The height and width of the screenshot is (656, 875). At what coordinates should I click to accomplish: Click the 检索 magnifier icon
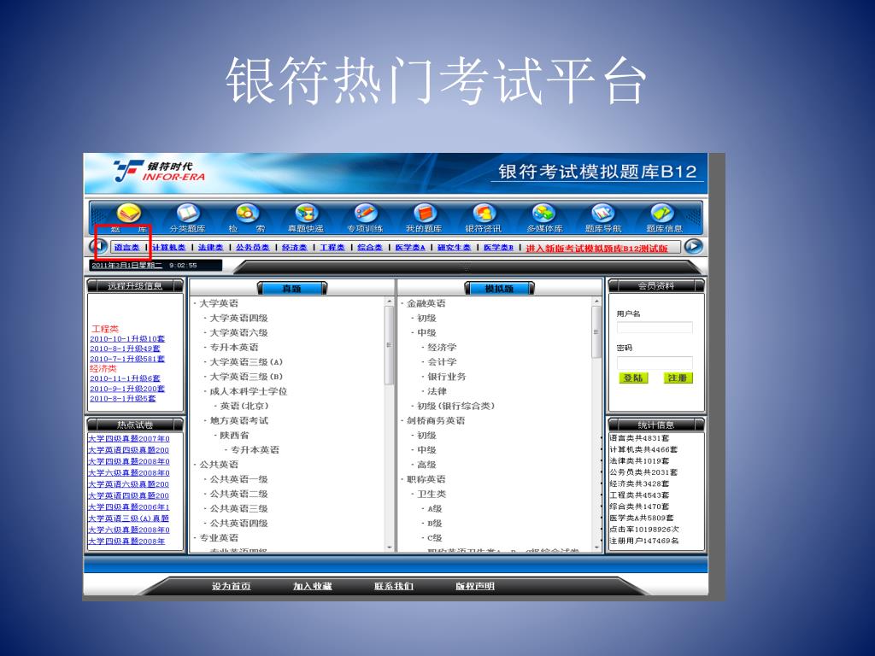(247, 214)
